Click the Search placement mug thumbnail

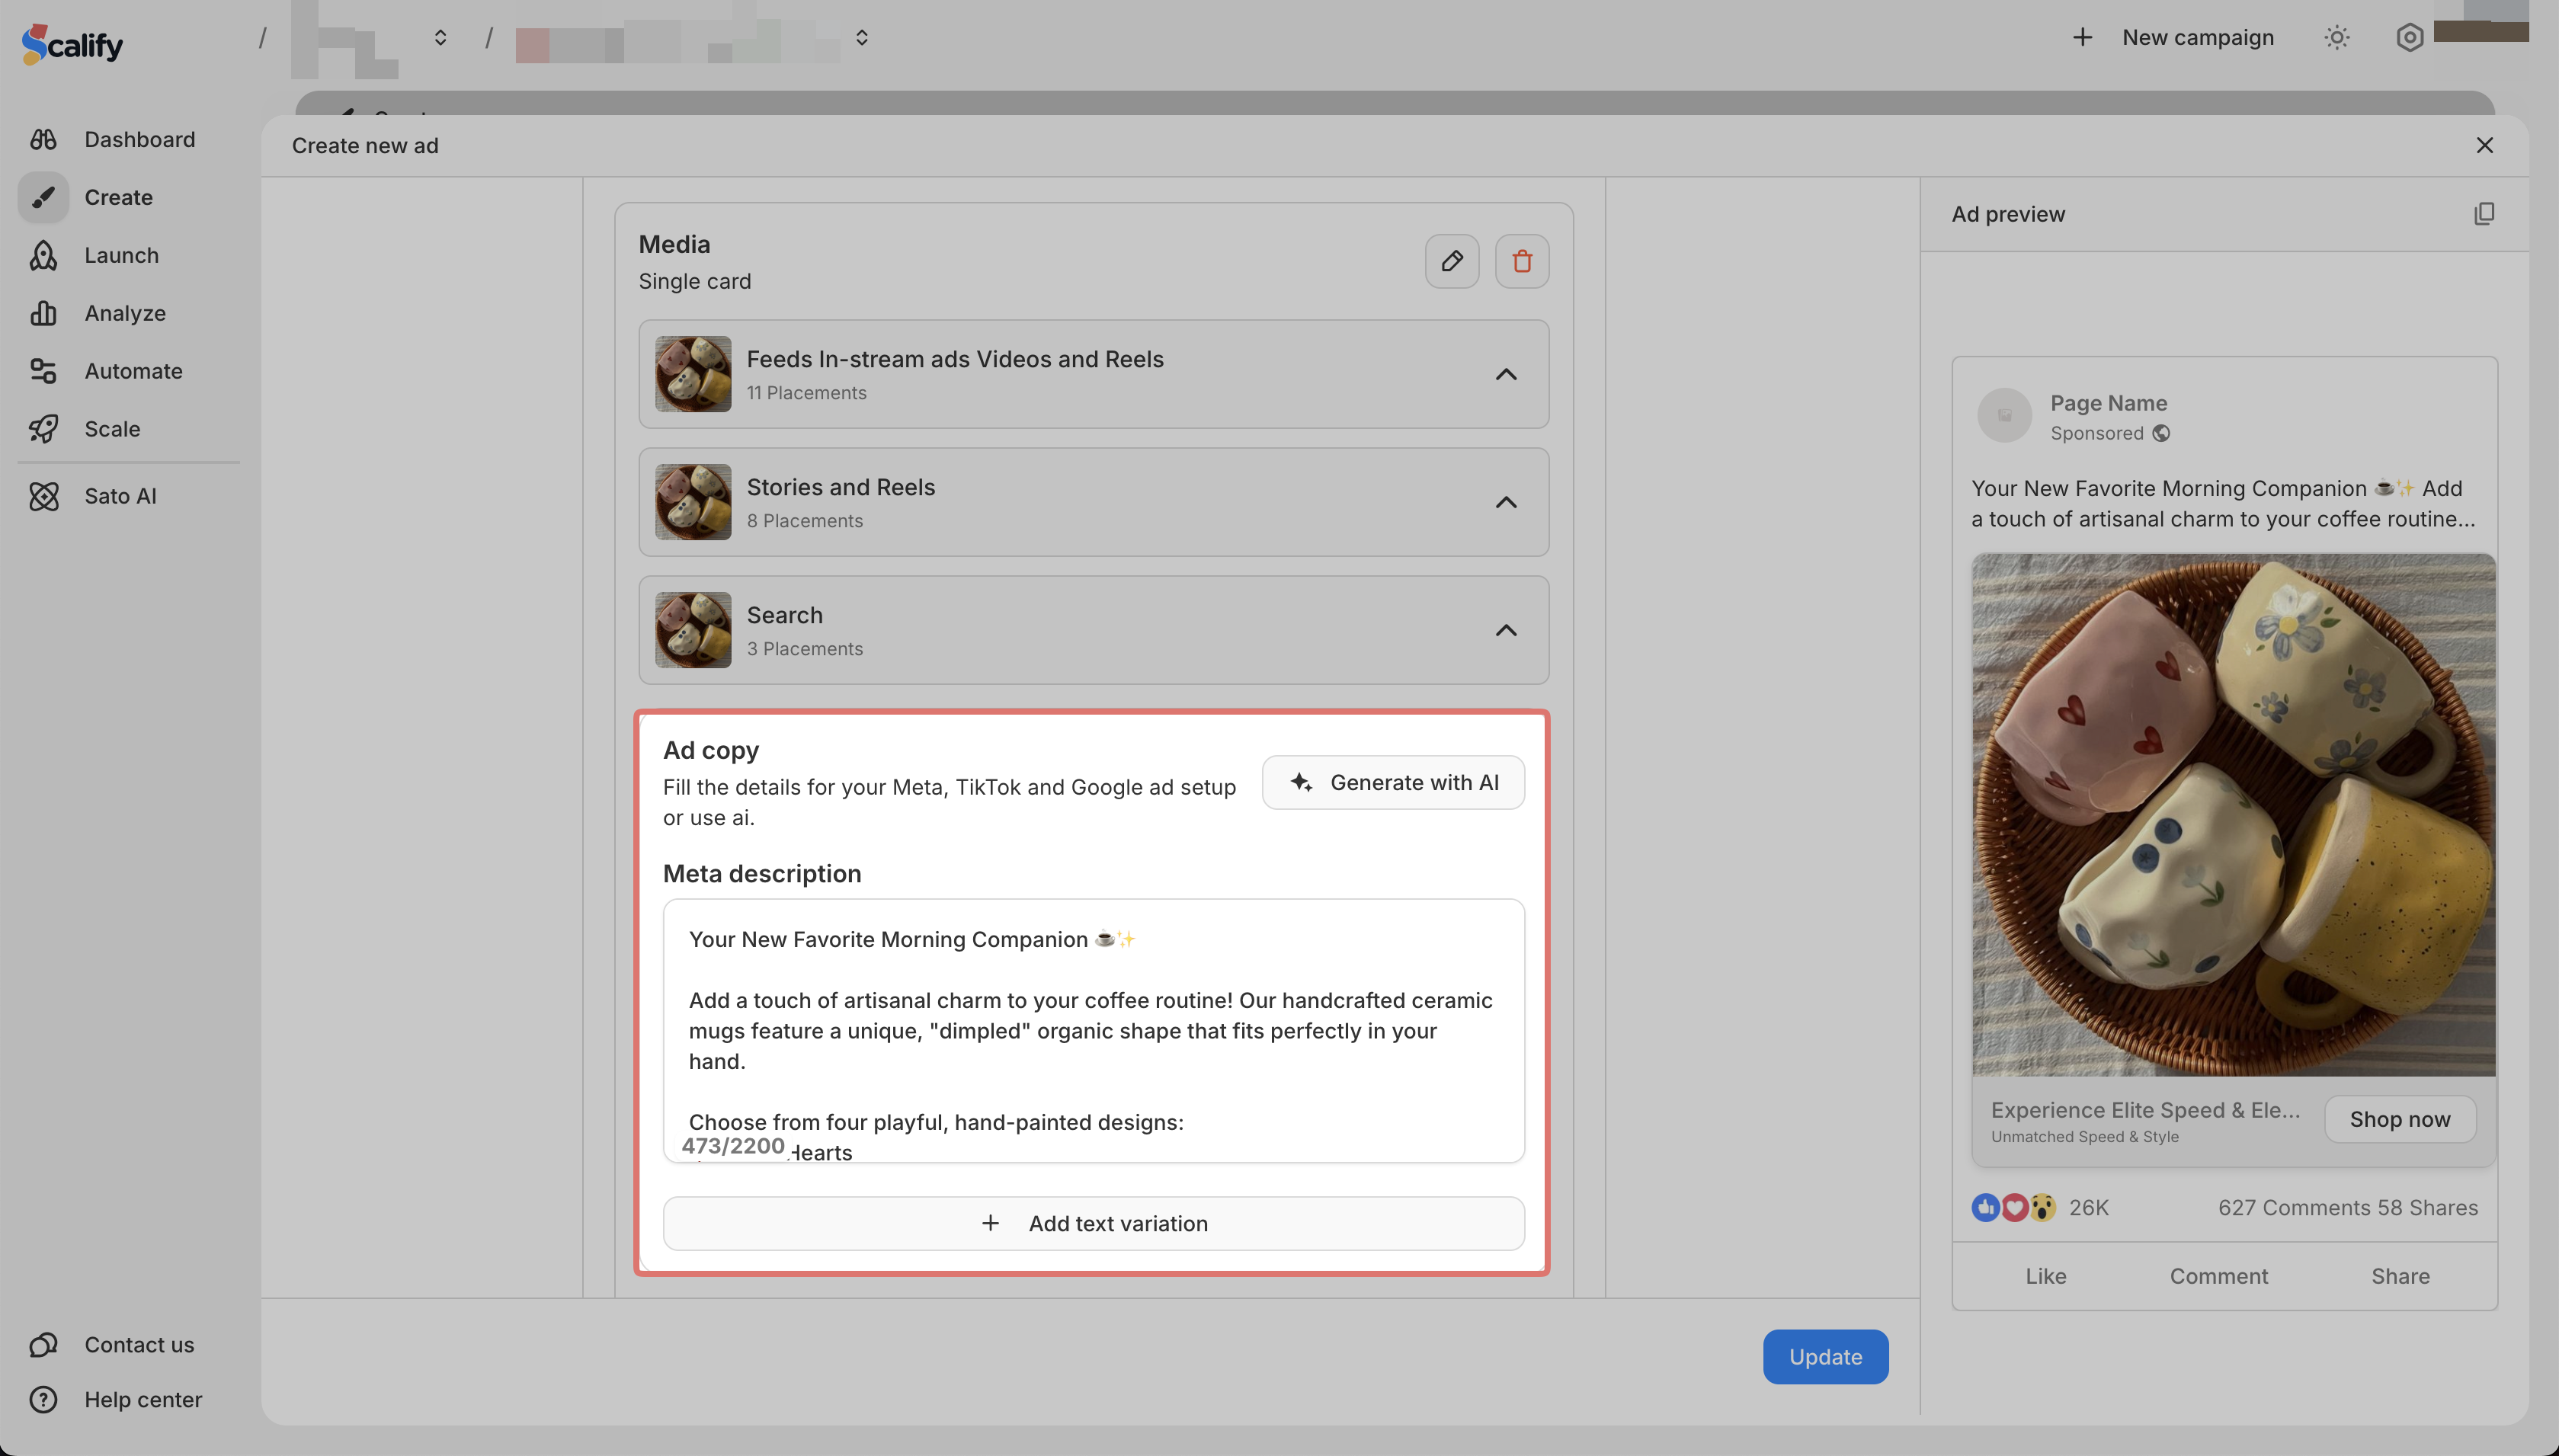coord(693,630)
